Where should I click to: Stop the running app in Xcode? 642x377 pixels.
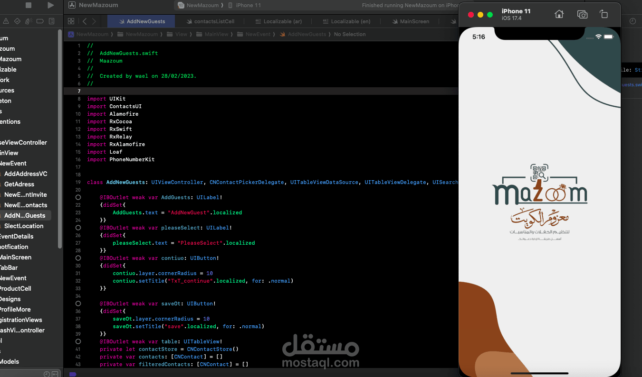pos(29,5)
